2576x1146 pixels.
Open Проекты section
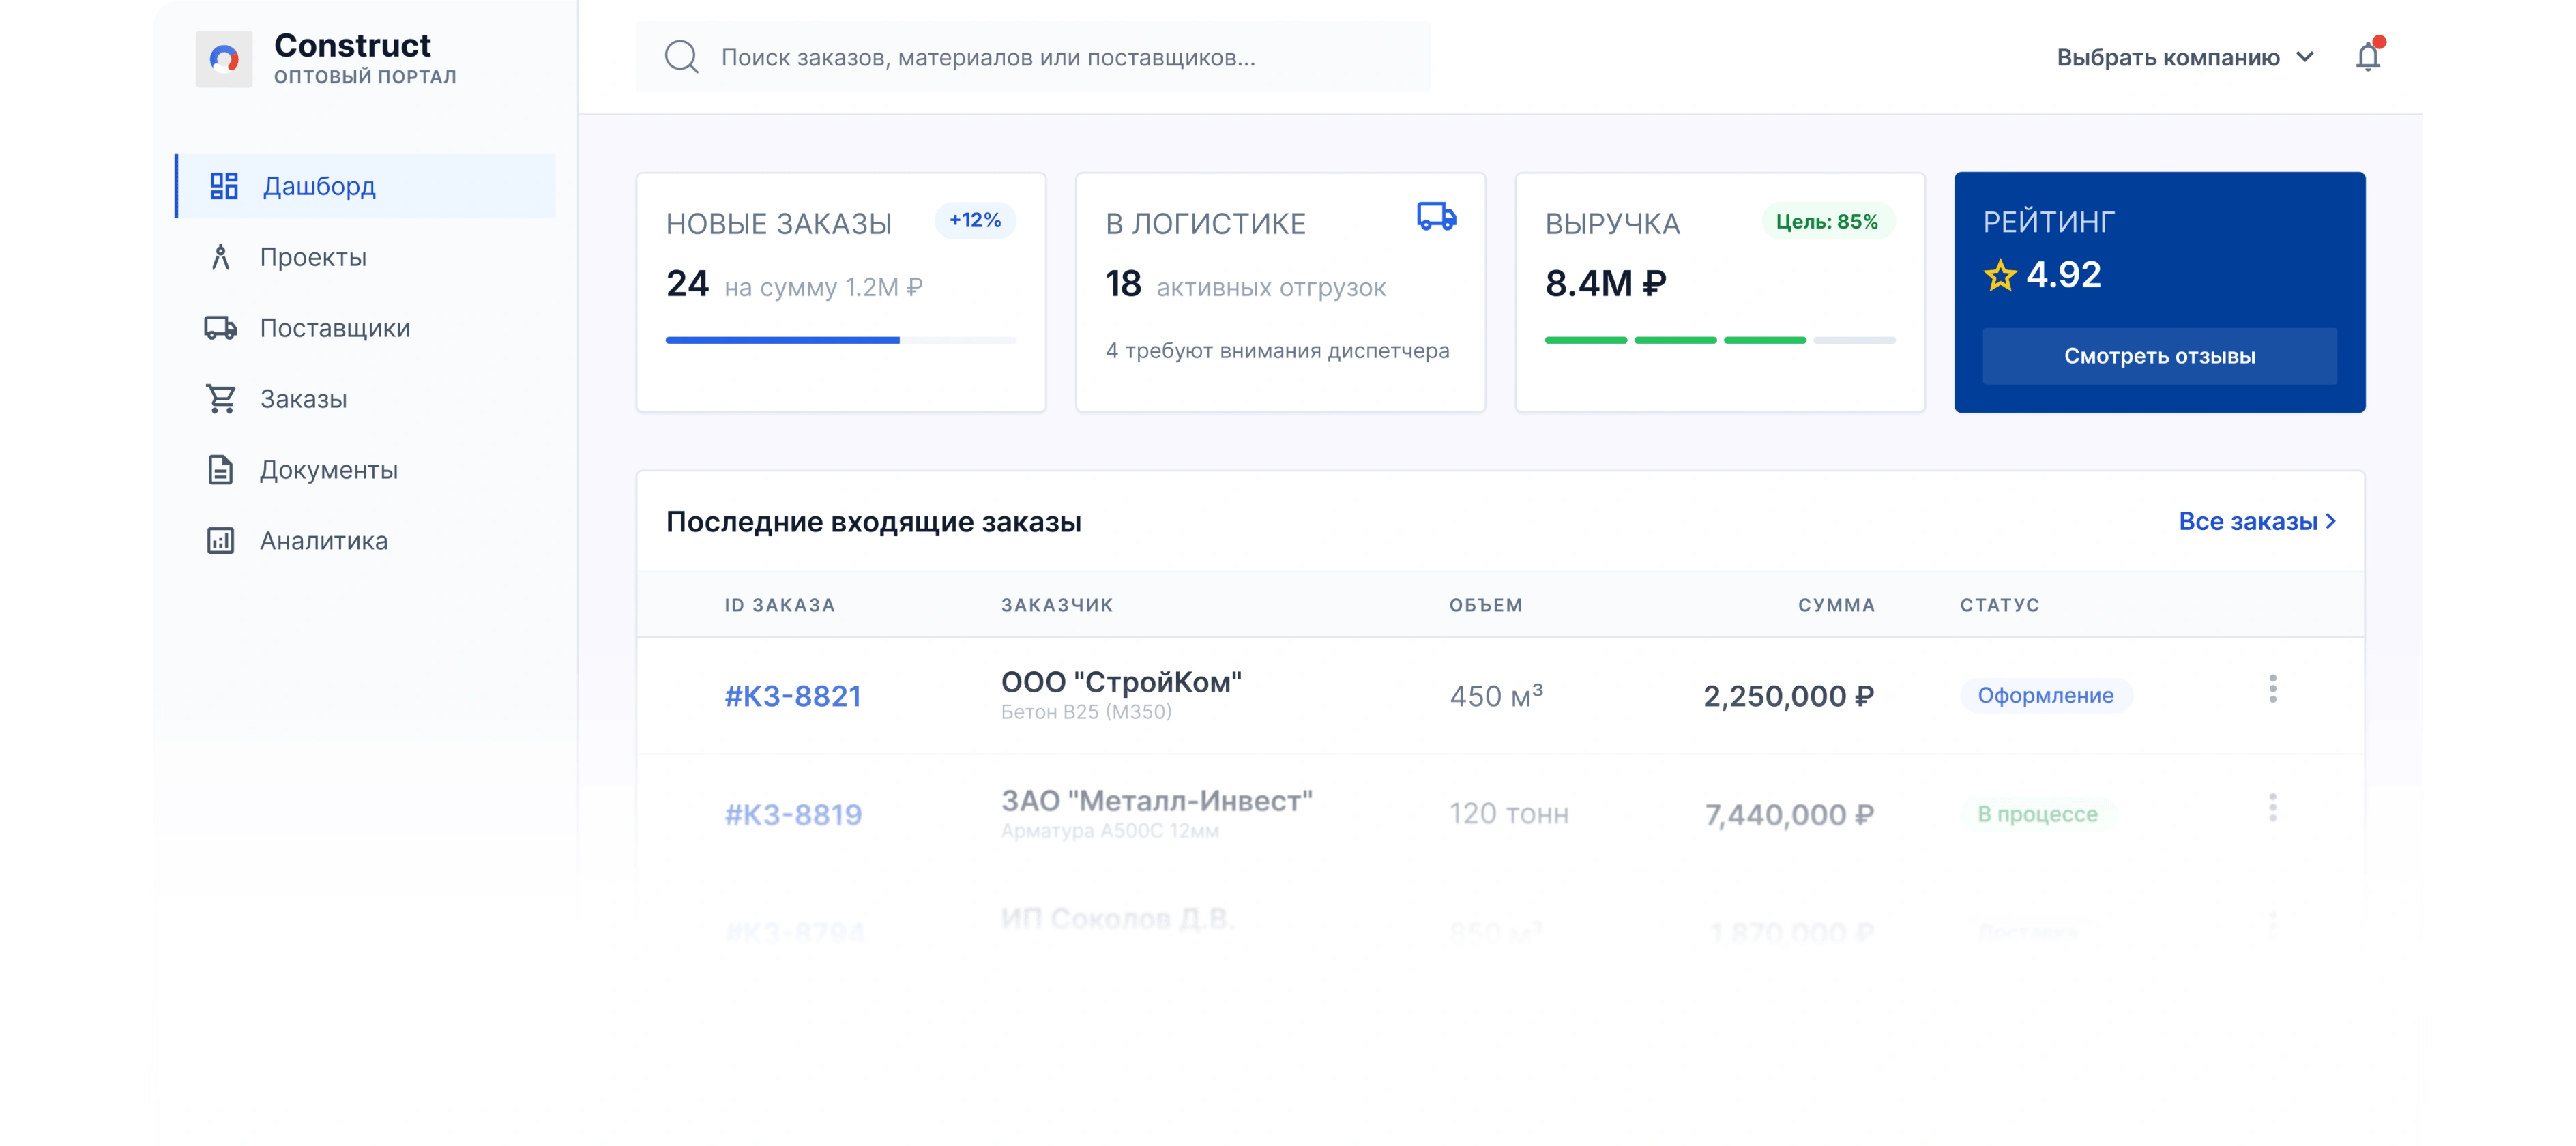pos(366,257)
